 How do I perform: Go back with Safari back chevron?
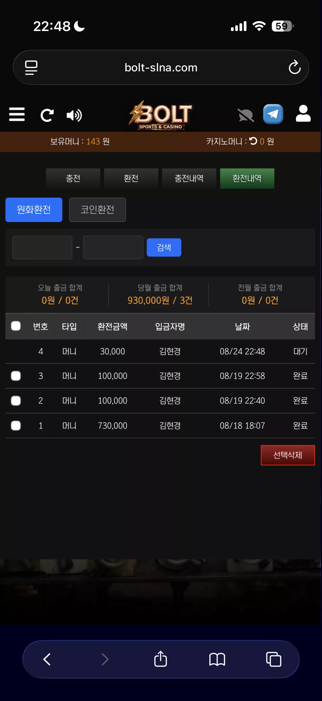(x=47, y=659)
